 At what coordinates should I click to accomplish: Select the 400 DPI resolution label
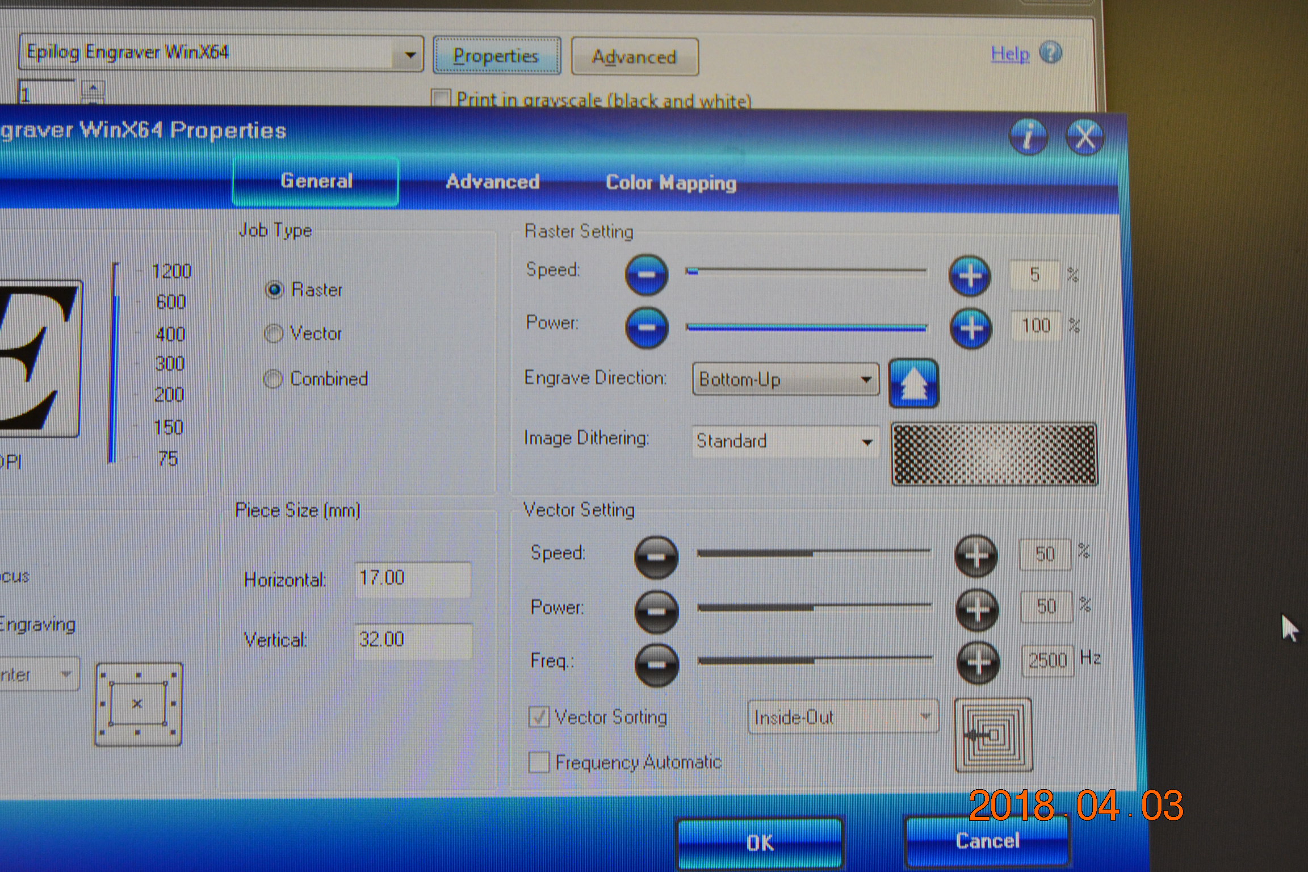point(170,334)
